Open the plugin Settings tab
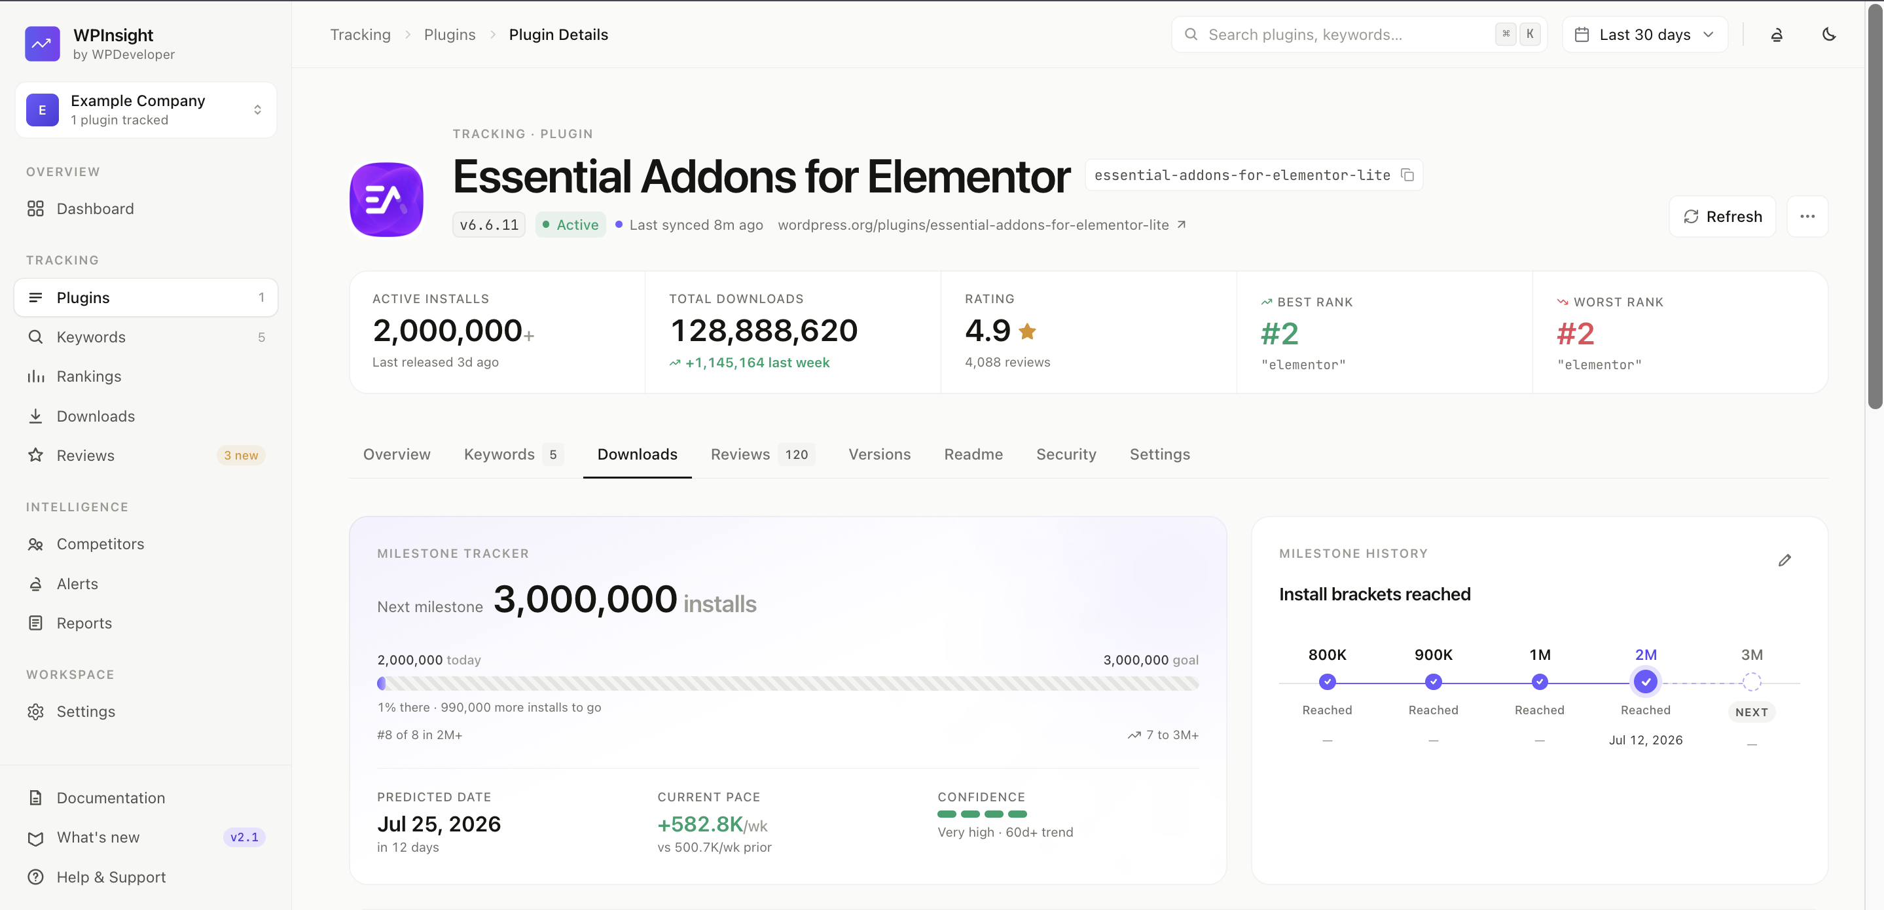The image size is (1884, 910). (1159, 454)
